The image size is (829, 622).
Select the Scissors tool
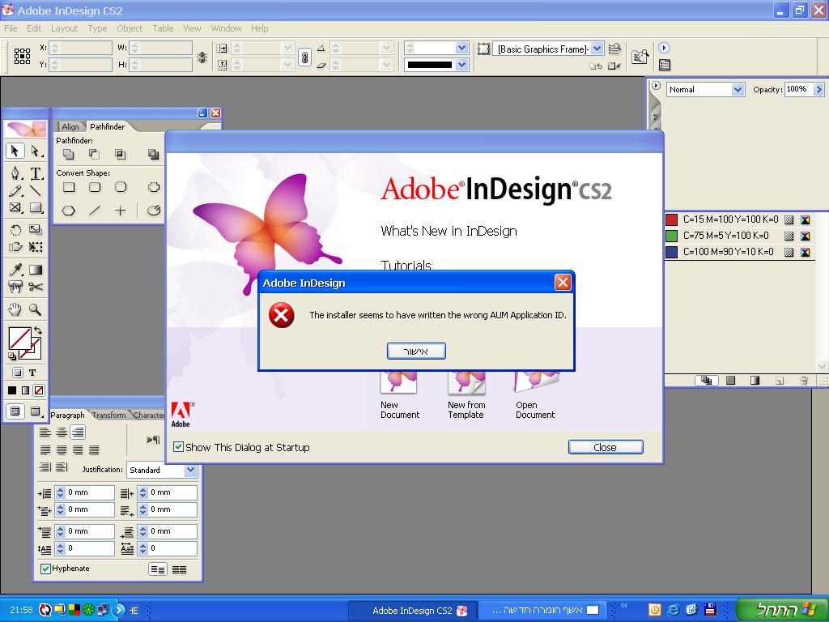(36, 287)
